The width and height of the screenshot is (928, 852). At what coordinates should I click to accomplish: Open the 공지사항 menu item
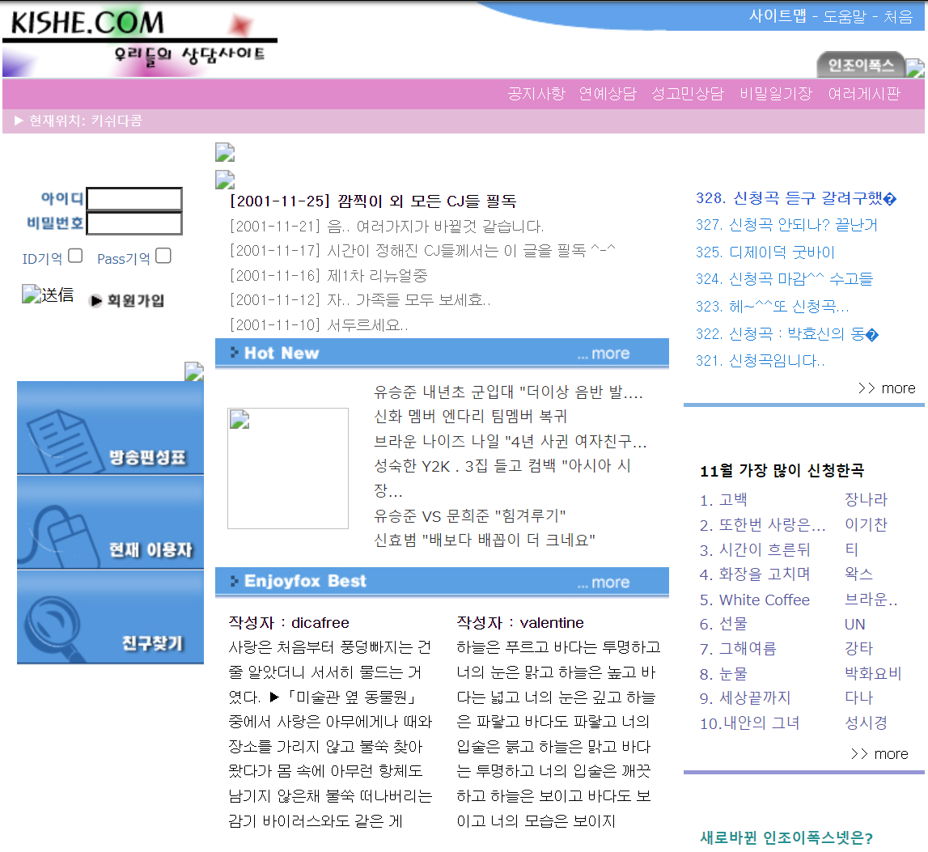click(x=536, y=93)
